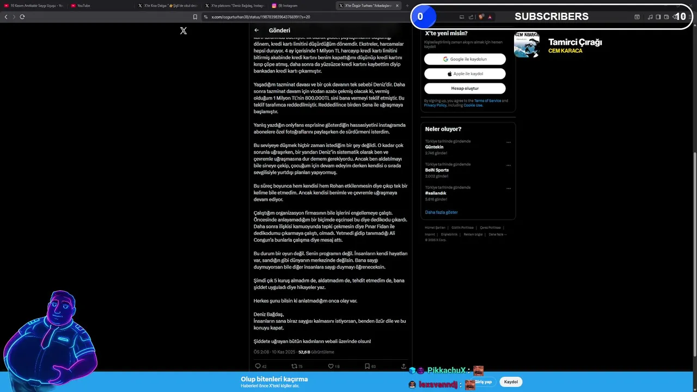The height and width of the screenshot is (392, 697).
Task: Click 'Neler oluyor?' heading
Action: (443, 129)
